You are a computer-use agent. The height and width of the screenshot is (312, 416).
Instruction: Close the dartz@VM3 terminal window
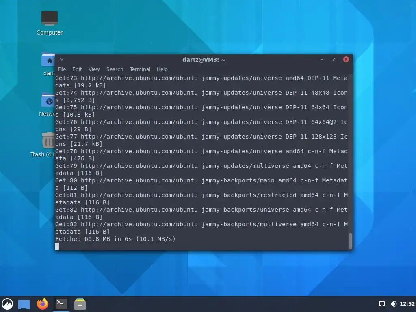346,59
